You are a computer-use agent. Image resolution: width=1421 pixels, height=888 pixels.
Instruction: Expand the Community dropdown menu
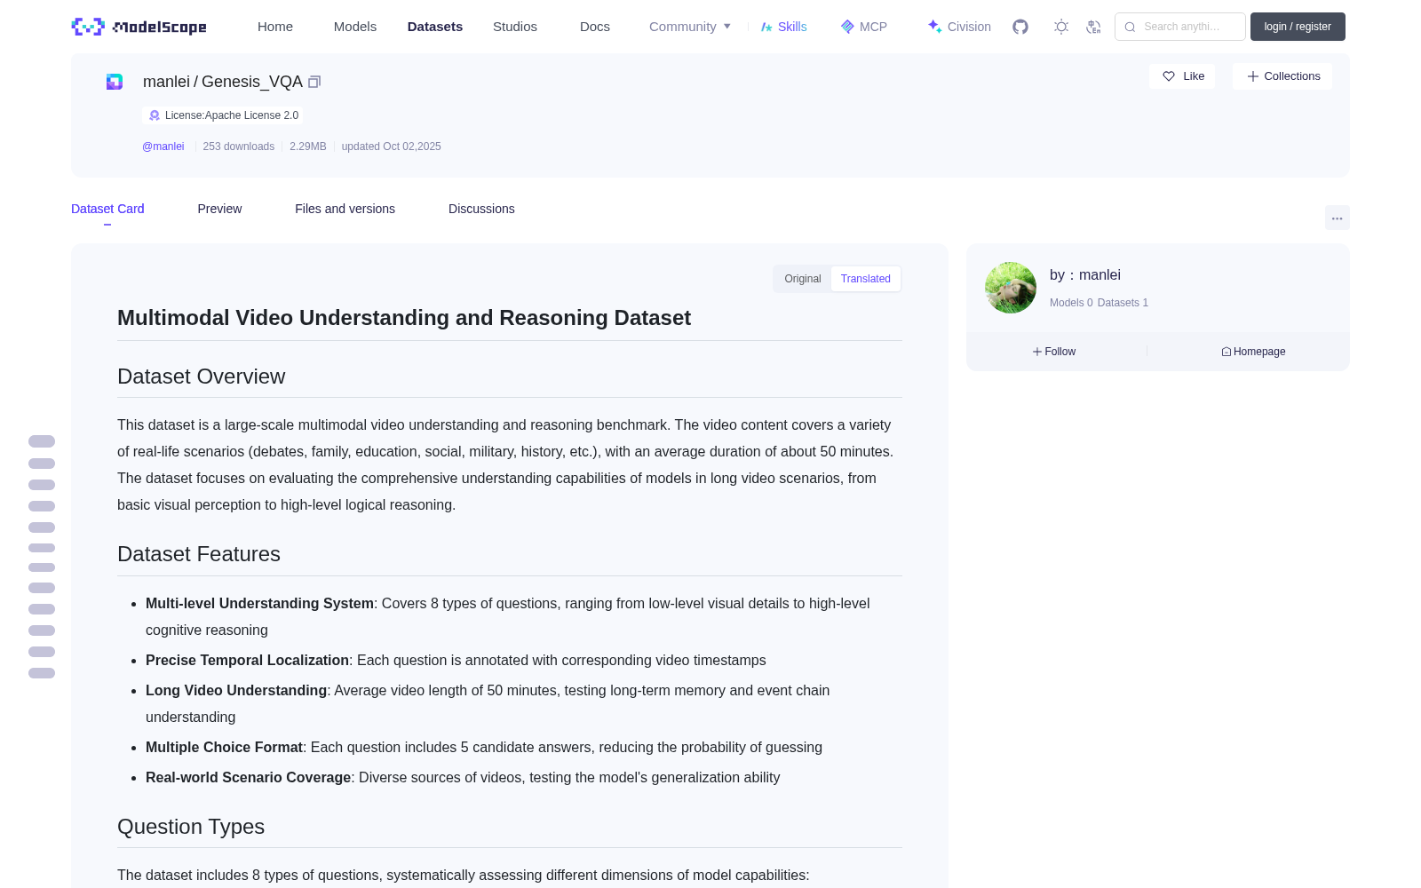[x=690, y=27]
